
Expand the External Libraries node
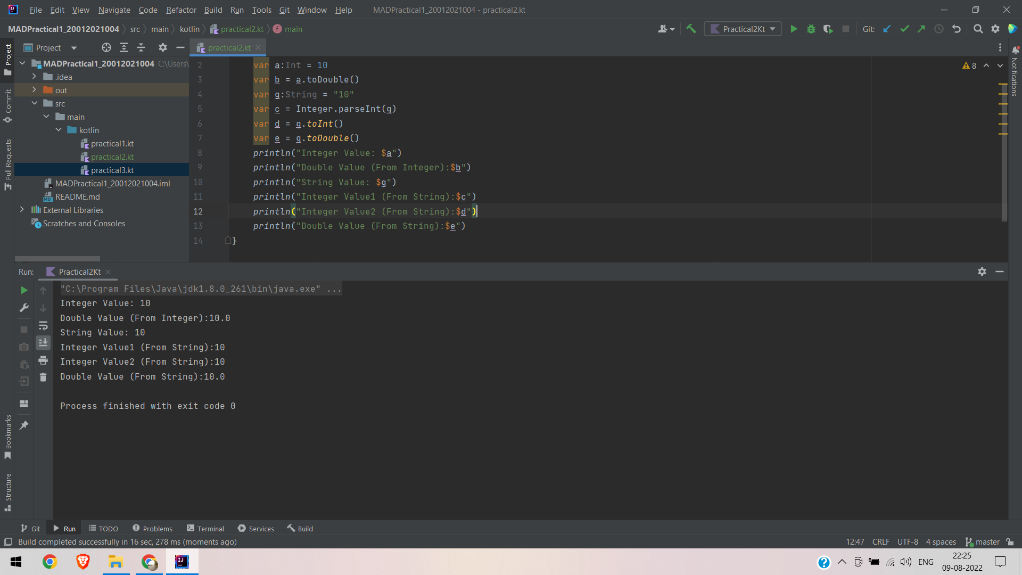click(22, 210)
